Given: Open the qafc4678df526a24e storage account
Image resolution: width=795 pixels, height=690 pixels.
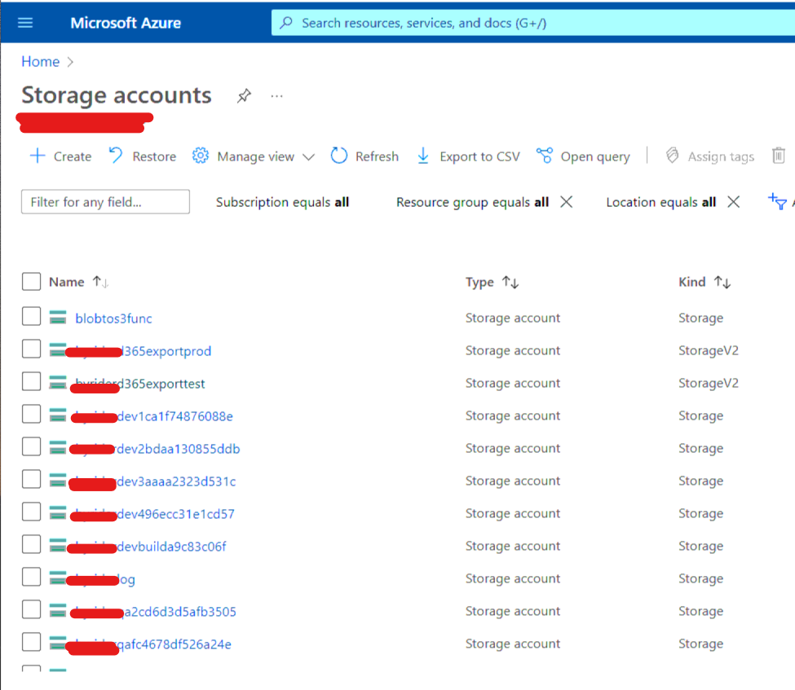Looking at the screenshot, I should 153,644.
